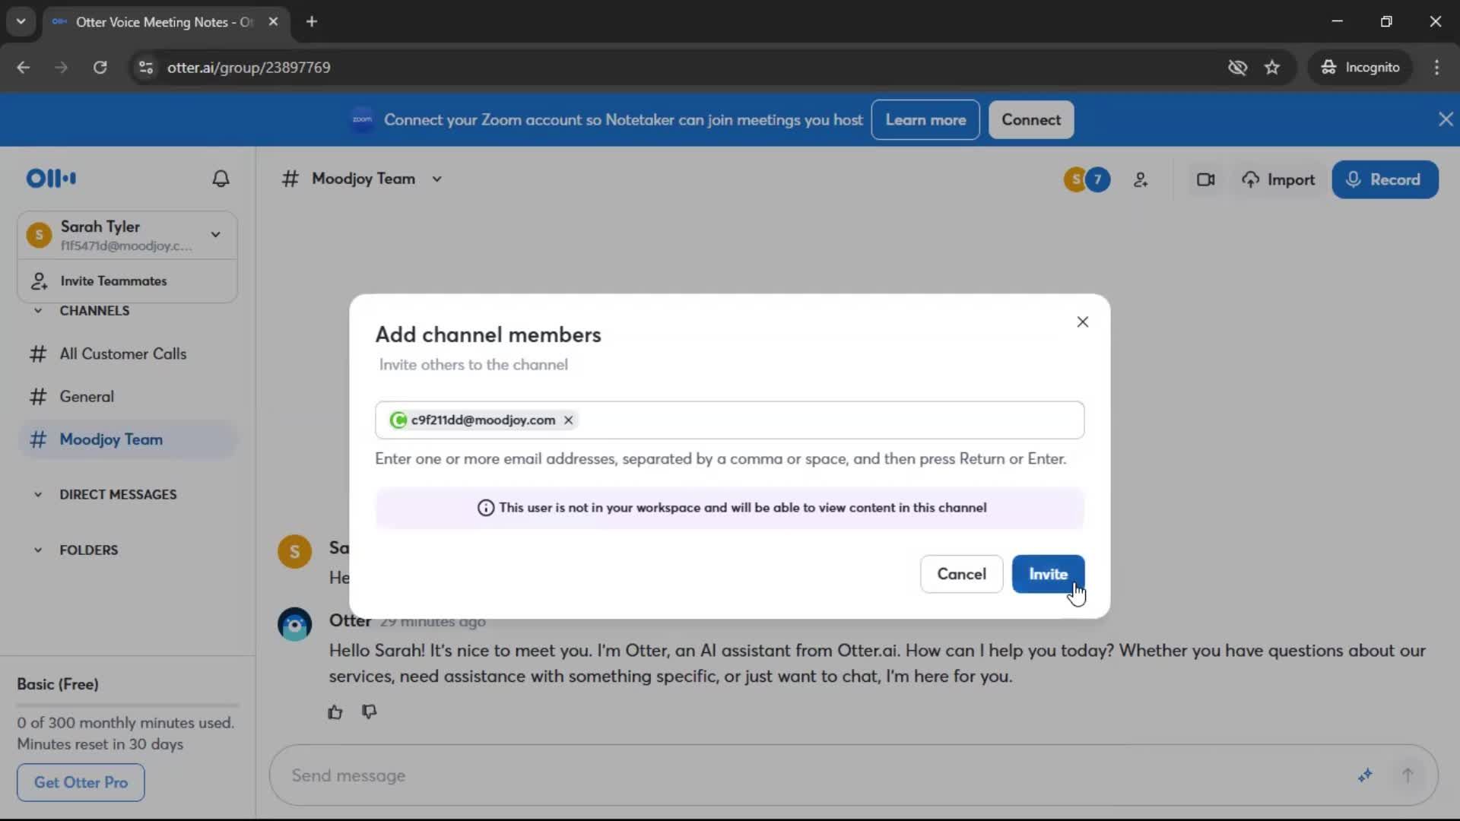Click Learn more in the Zoom banner
The height and width of the screenshot is (821, 1460).
click(925, 120)
